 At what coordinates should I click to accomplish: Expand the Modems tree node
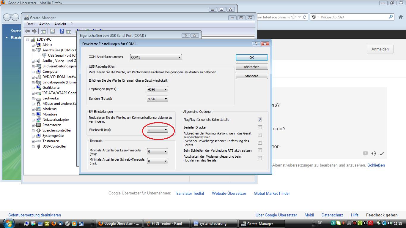(33, 109)
